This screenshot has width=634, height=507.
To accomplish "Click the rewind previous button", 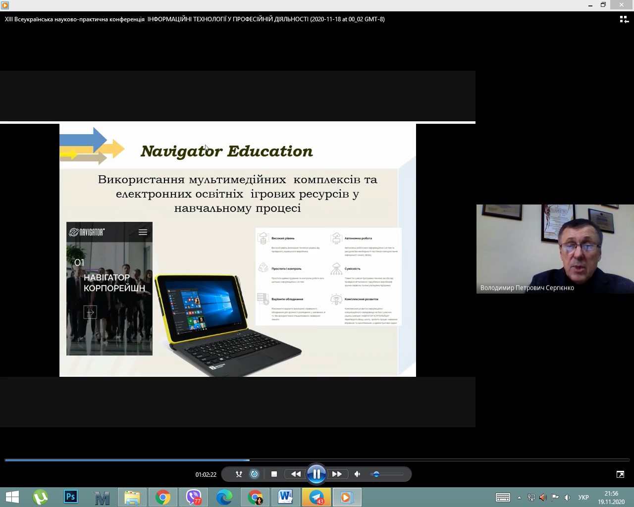I will pos(296,474).
